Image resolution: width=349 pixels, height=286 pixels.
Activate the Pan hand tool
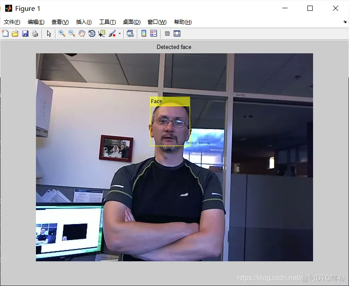coord(81,33)
